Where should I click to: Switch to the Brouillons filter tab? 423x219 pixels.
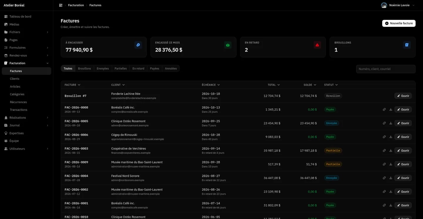(x=84, y=68)
